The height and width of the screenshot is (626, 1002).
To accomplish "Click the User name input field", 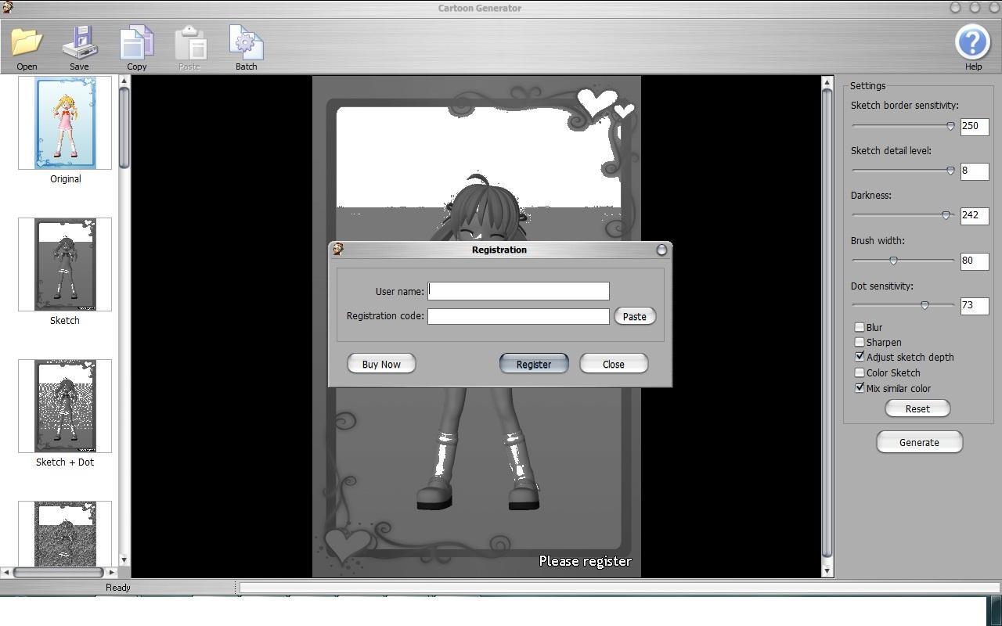I will tap(517, 290).
